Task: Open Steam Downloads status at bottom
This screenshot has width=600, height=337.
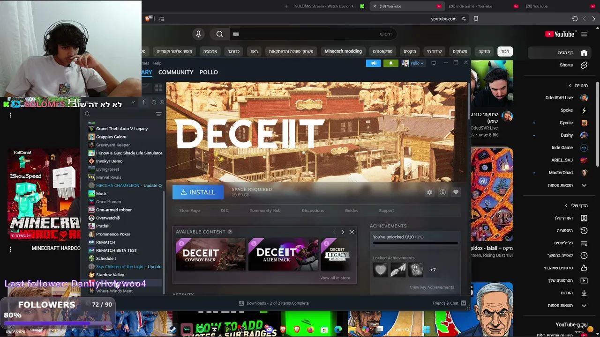Action: point(274,303)
